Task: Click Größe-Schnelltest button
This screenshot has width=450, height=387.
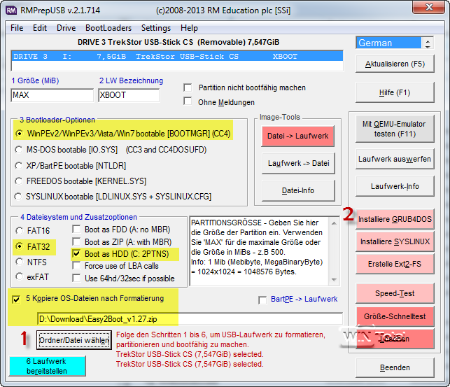Action: pos(395,316)
